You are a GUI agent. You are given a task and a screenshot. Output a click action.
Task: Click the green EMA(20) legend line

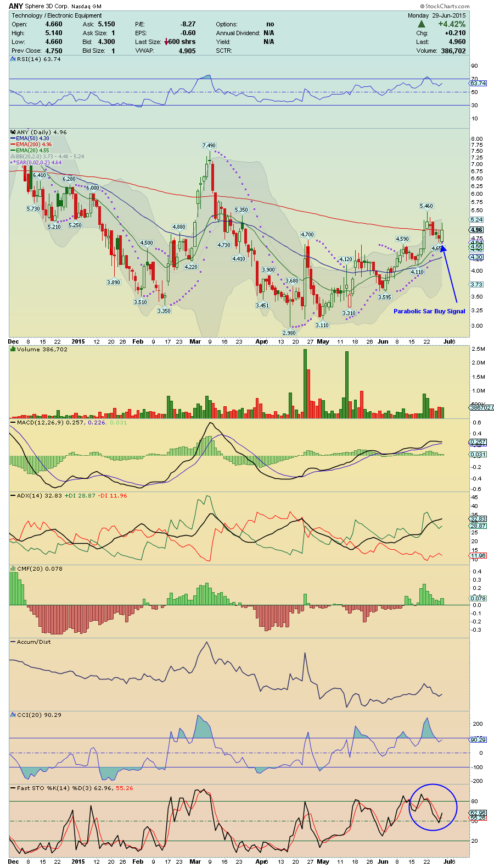pyautogui.click(x=13, y=151)
